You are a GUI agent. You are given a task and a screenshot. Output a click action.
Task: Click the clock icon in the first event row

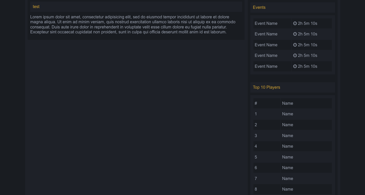pyautogui.click(x=295, y=23)
